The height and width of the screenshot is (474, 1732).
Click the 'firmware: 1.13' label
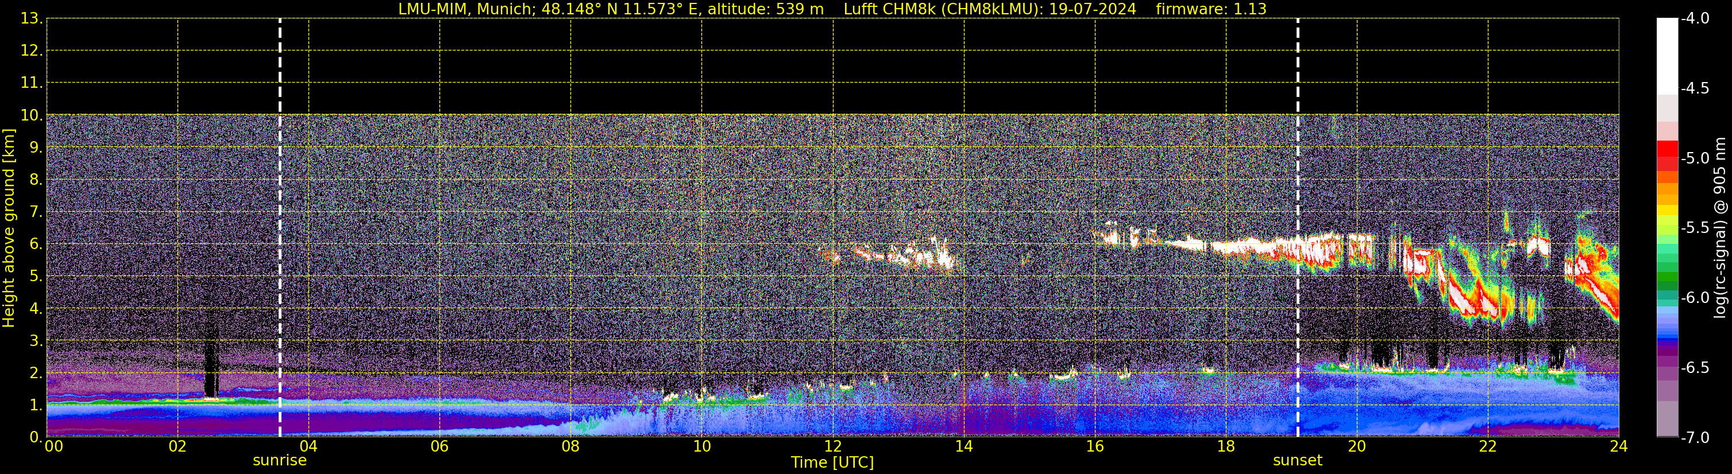point(1211,9)
